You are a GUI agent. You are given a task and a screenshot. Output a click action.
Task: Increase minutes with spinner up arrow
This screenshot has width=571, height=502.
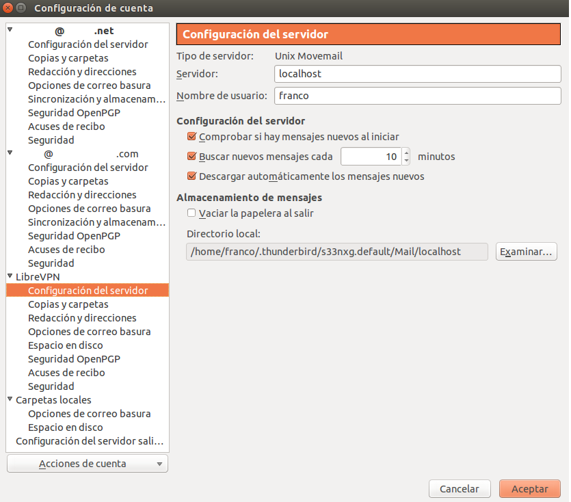(x=406, y=153)
